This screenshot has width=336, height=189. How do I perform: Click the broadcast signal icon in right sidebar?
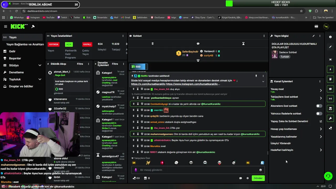coord(330,99)
